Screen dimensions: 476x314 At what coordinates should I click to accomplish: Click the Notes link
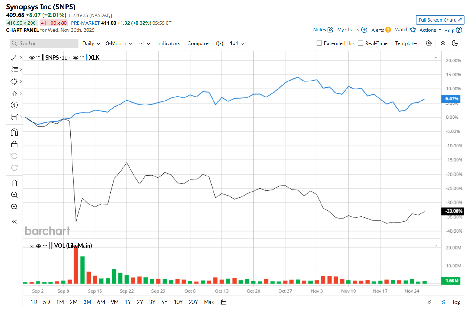[x=320, y=30]
